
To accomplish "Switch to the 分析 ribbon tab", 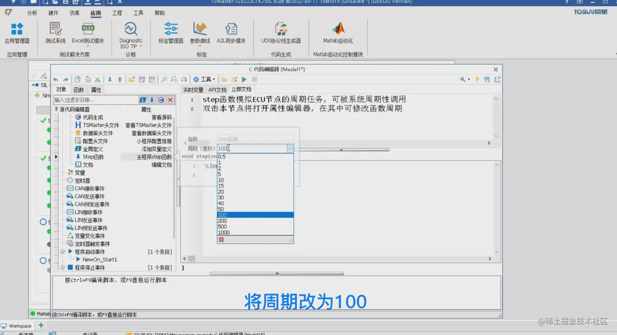I will tap(32, 13).
